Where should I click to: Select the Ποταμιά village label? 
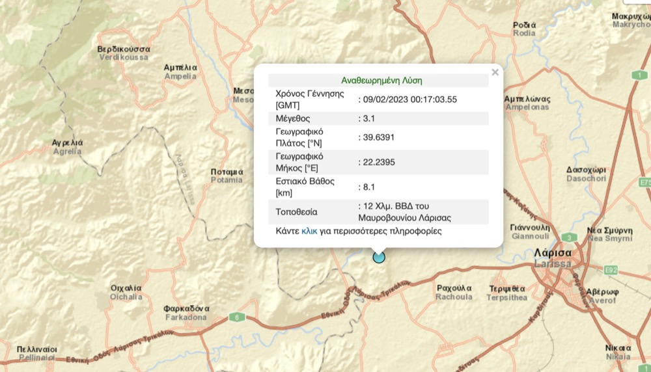[x=227, y=172]
